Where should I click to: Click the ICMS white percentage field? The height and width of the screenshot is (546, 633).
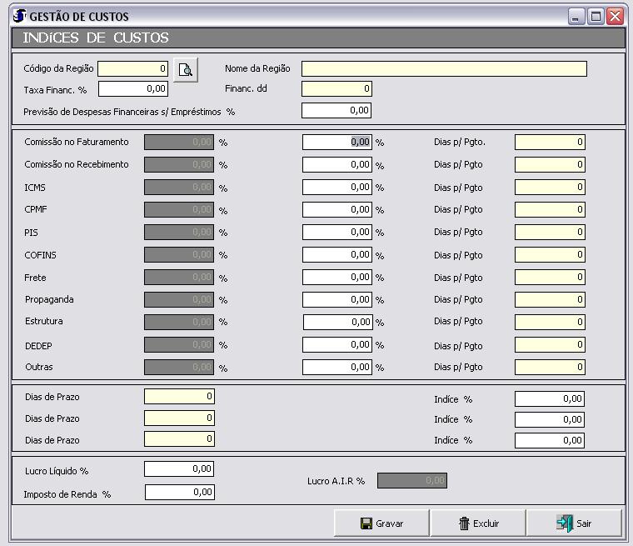pyautogui.click(x=336, y=188)
